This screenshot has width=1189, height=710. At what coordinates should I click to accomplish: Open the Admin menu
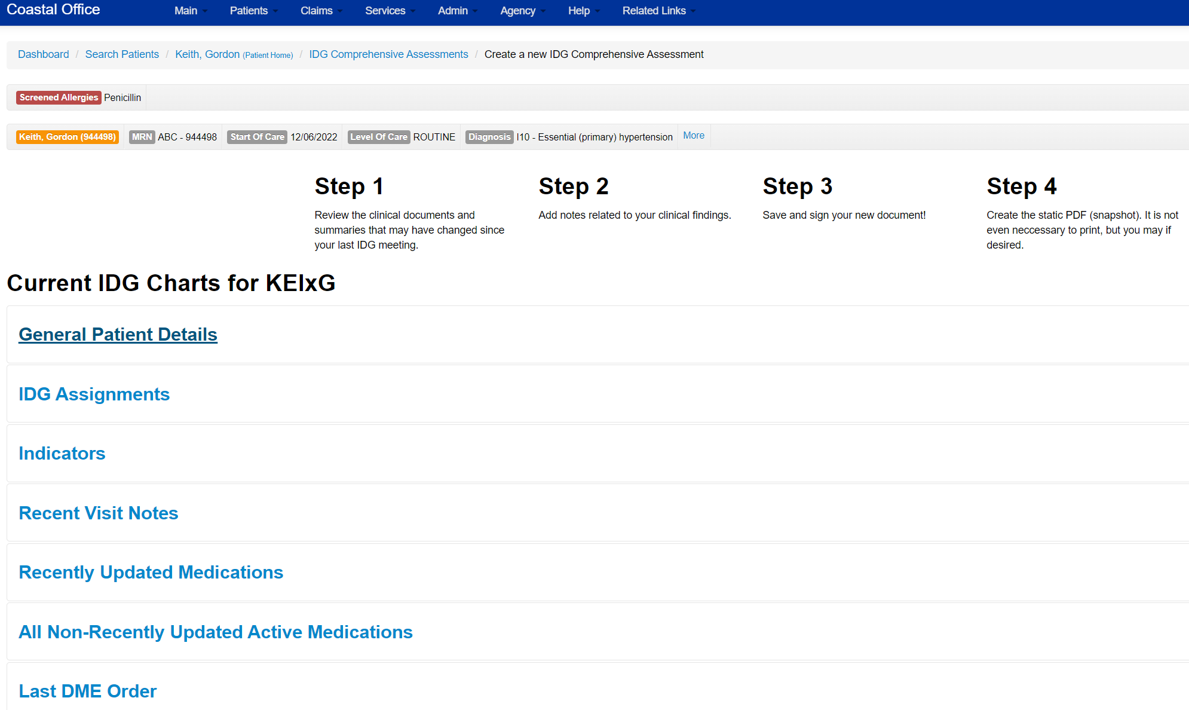point(457,11)
